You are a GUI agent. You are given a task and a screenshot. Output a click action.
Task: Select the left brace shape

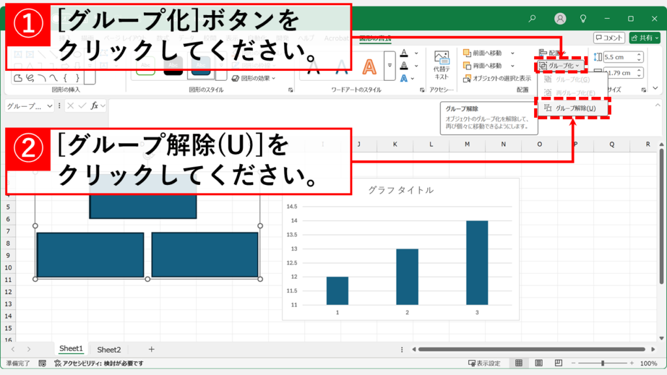tap(65, 78)
